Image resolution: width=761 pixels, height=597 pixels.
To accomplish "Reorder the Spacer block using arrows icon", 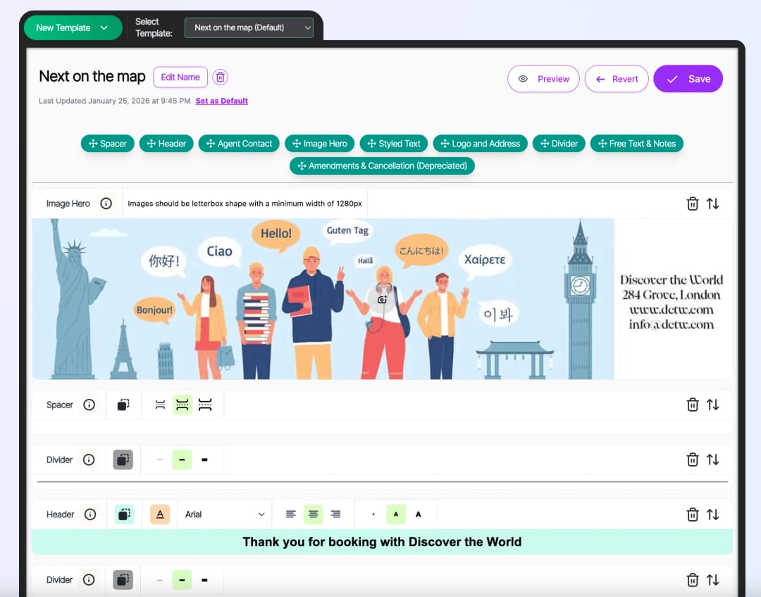I will pyautogui.click(x=713, y=405).
